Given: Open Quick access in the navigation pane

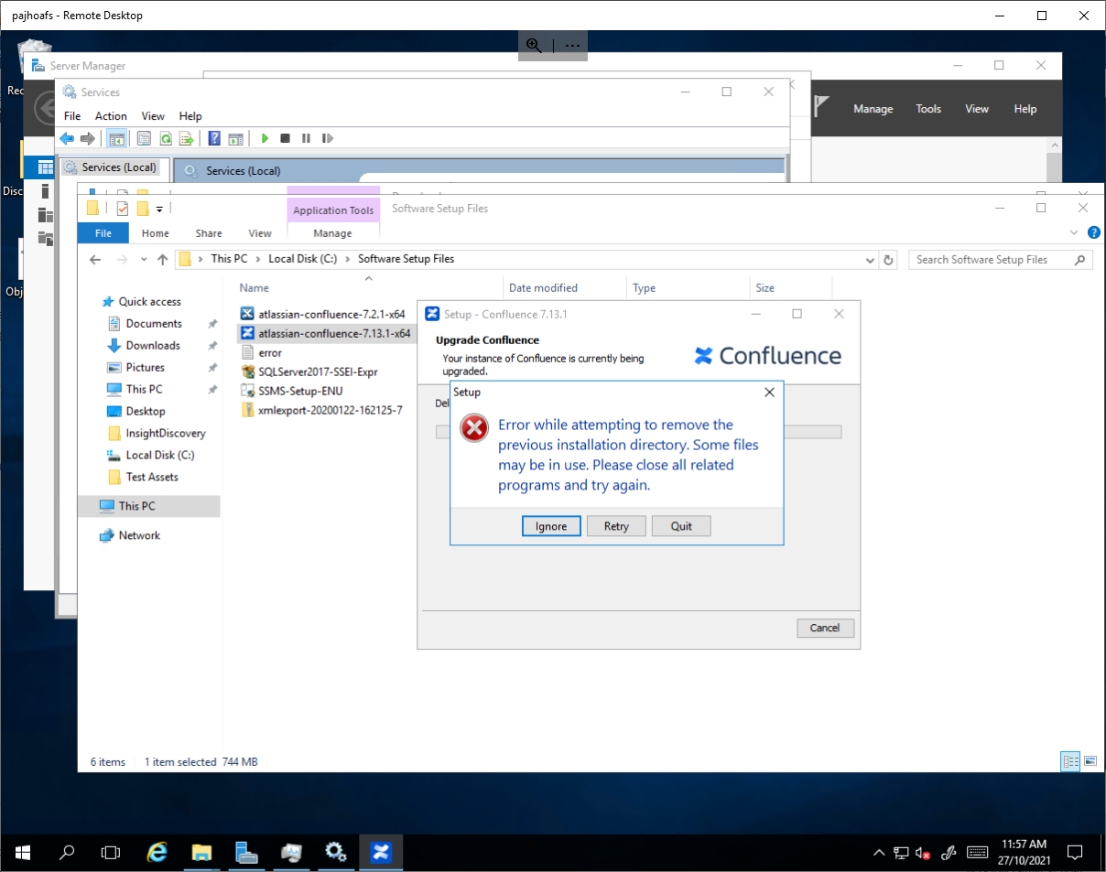Looking at the screenshot, I should pos(149,301).
